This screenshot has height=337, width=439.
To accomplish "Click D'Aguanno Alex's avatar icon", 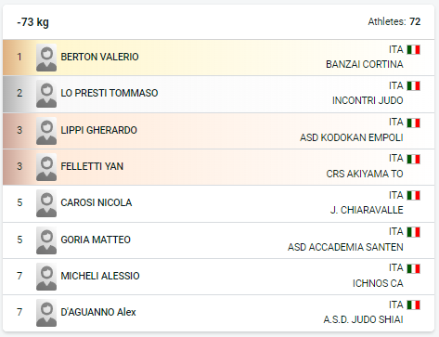I will 46,313.
